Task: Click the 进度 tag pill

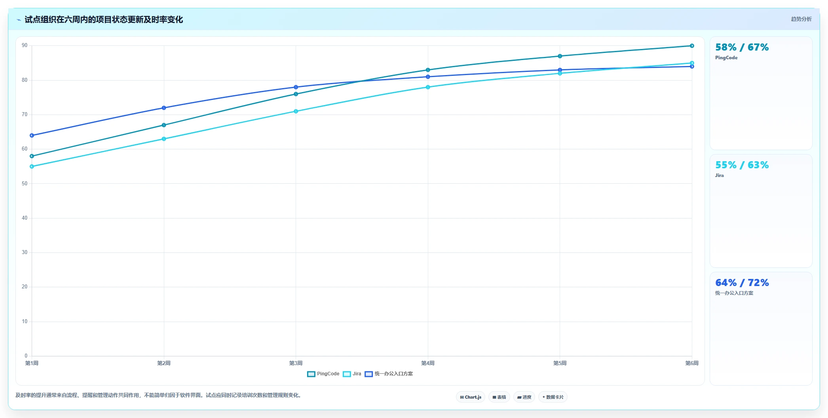Action: (524, 397)
